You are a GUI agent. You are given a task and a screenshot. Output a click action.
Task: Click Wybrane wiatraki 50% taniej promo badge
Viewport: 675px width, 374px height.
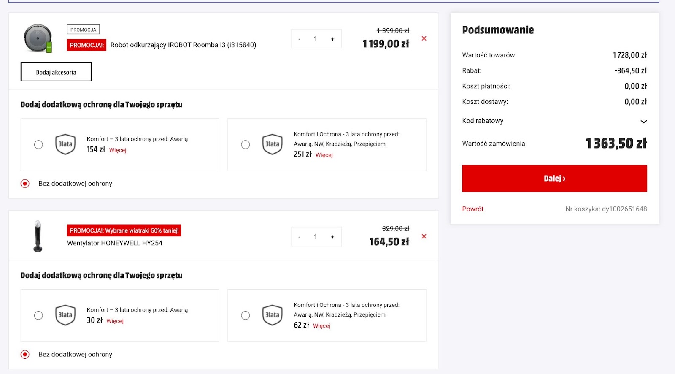point(124,230)
